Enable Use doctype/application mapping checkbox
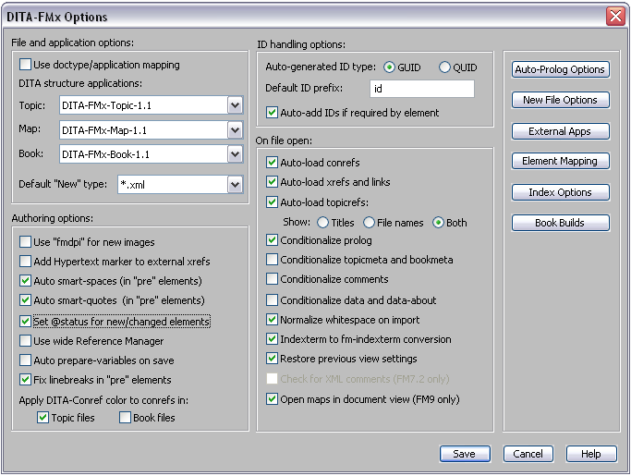Viewport: 631px width, 476px height. point(25,65)
